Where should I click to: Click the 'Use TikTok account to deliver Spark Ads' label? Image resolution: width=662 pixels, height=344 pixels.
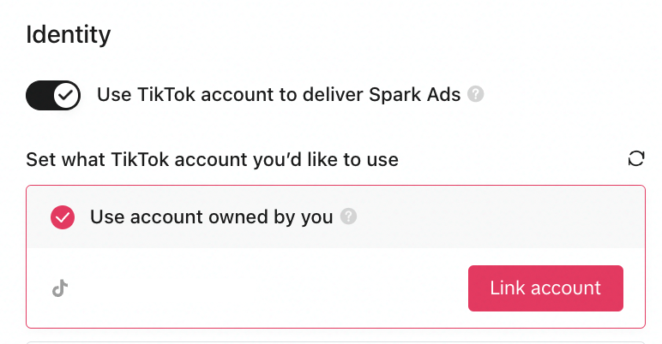pyautogui.click(x=279, y=95)
